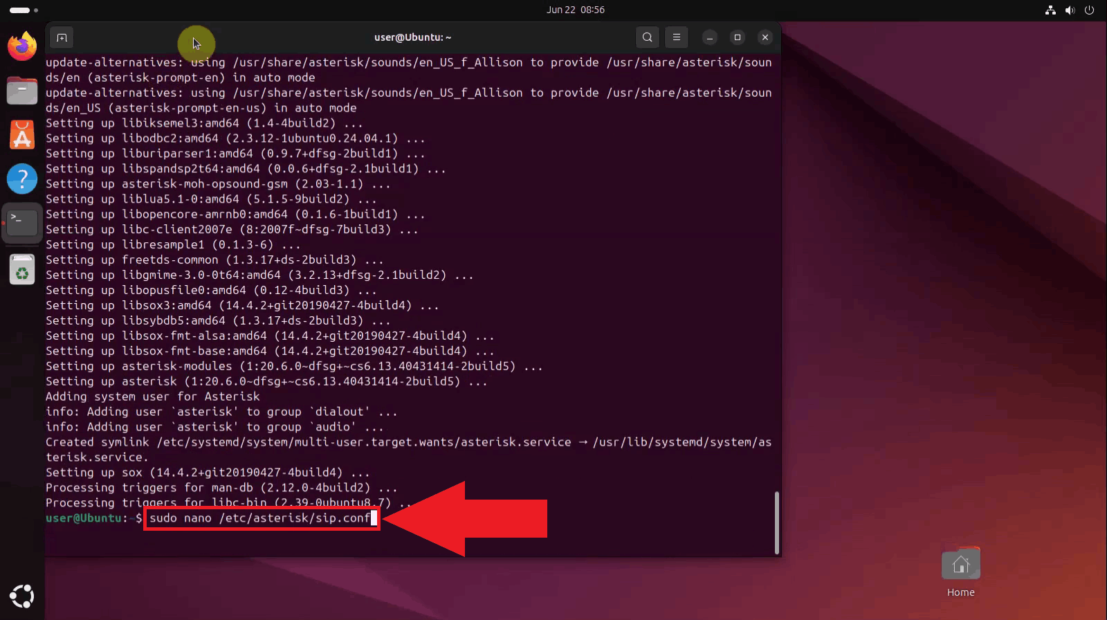The height and width of the screenshot is (620, 1107).
Task: Click the volume icon in top bar
Action: click(1070, 10)
